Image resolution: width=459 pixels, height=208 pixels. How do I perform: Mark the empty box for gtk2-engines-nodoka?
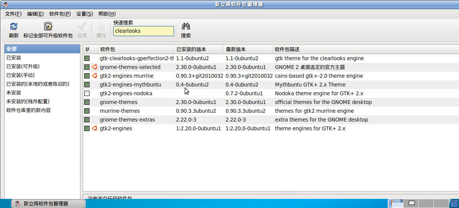click(87, 93)
